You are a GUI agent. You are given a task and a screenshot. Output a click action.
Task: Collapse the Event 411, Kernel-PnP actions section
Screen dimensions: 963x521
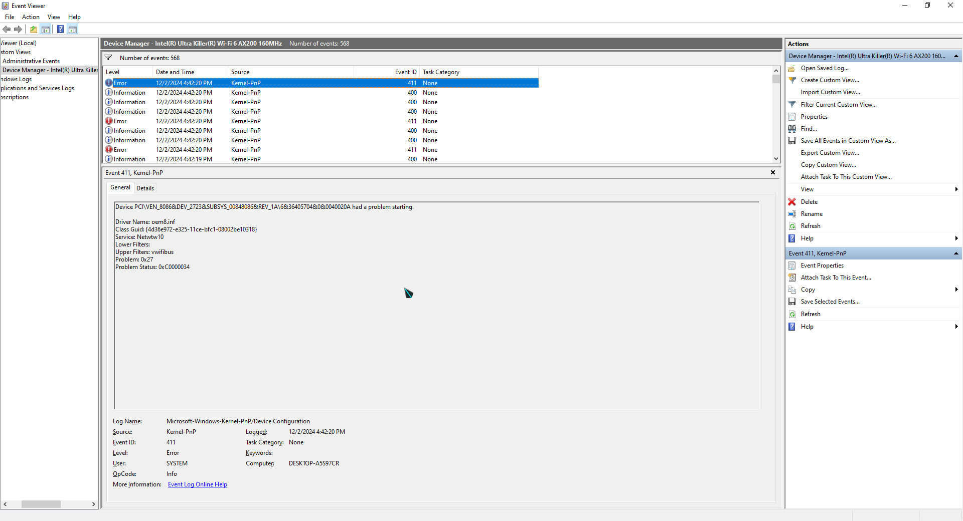point(956,253)
